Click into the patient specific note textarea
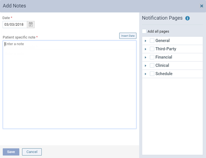206x158 pixels. pos(70,85)
